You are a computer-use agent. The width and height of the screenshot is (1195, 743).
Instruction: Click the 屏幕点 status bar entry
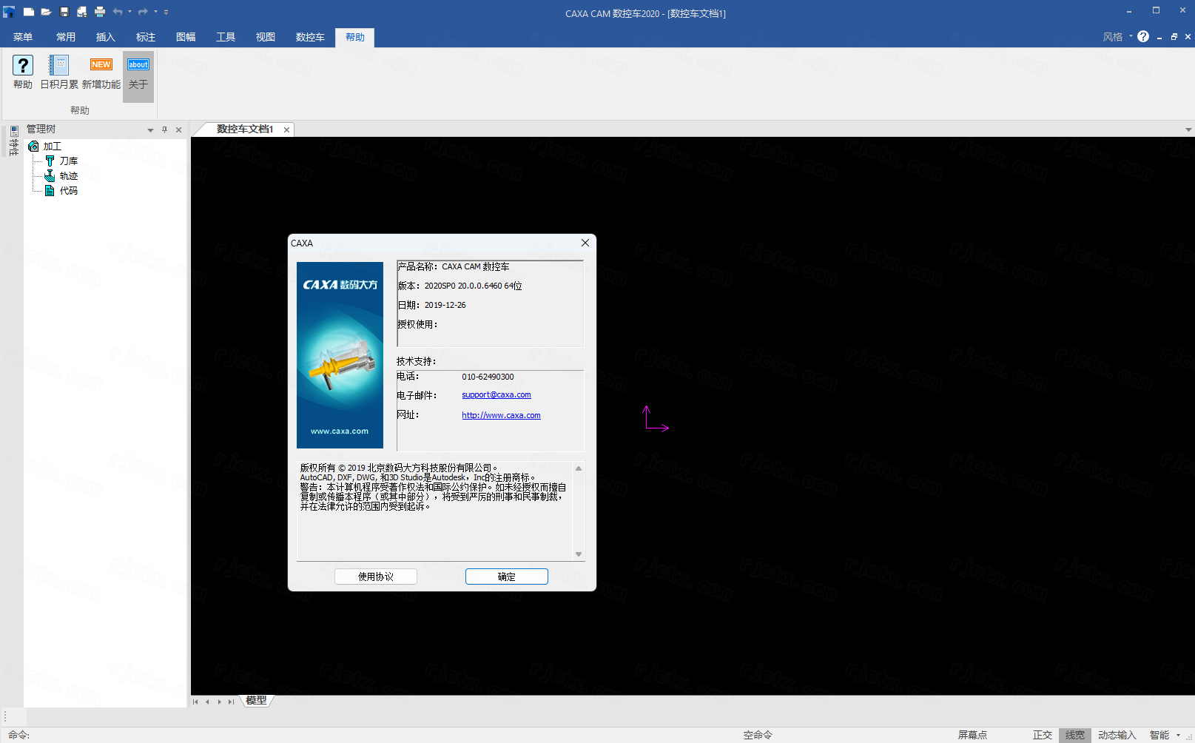(972, 735)
